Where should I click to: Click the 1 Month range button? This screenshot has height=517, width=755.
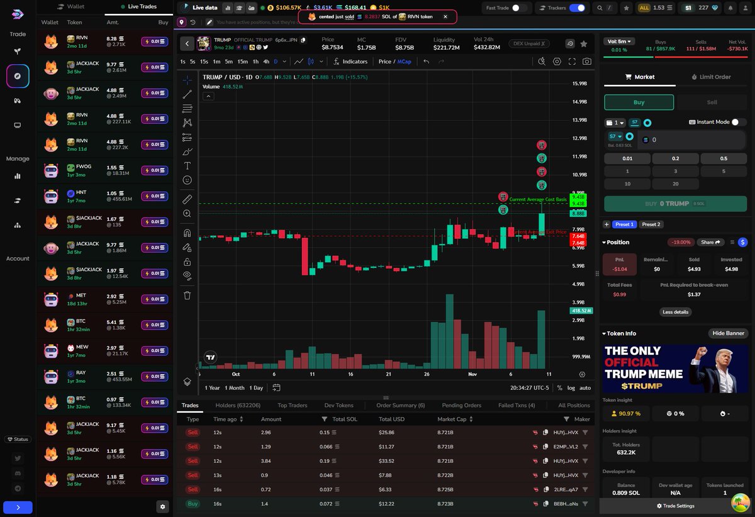tap(234, 388)
